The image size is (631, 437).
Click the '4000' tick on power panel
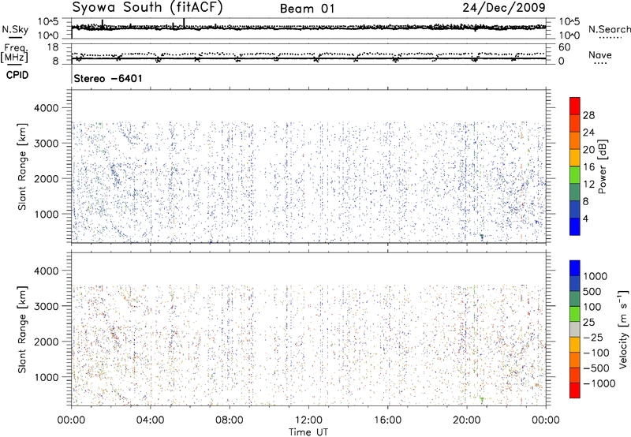tap(46, 108)
